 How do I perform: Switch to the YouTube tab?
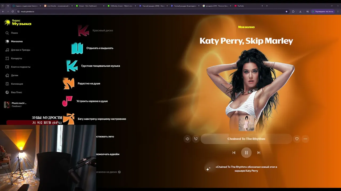click(248, 6)
